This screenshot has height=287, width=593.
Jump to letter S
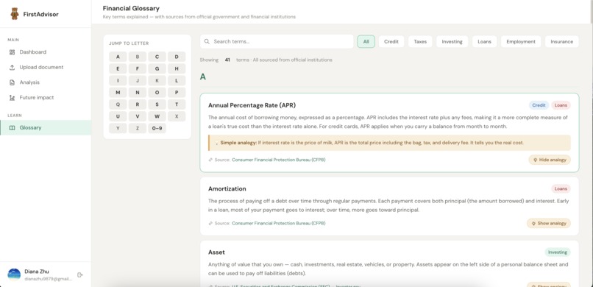tap(157, 104)
